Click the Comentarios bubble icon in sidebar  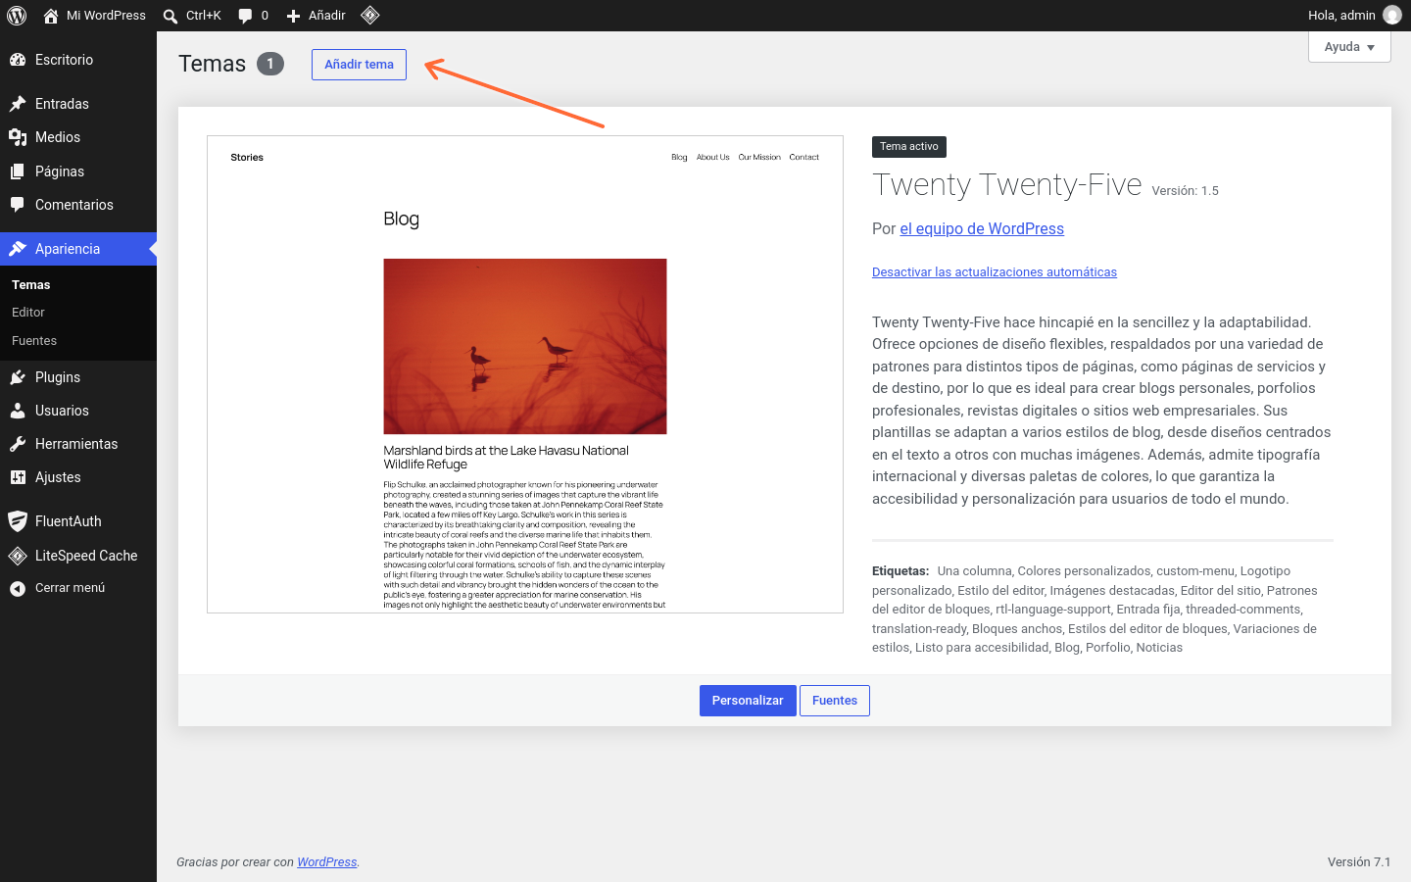[x=18, y=205]
